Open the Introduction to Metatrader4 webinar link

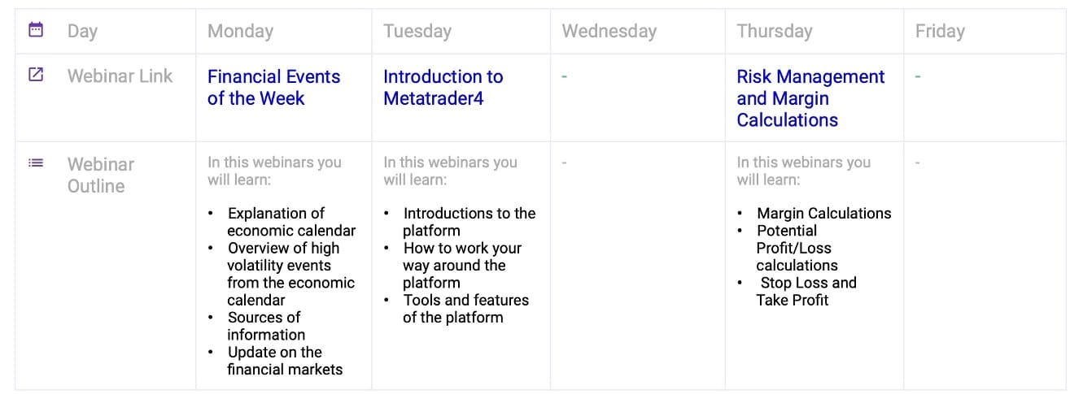tap(443, 88)
